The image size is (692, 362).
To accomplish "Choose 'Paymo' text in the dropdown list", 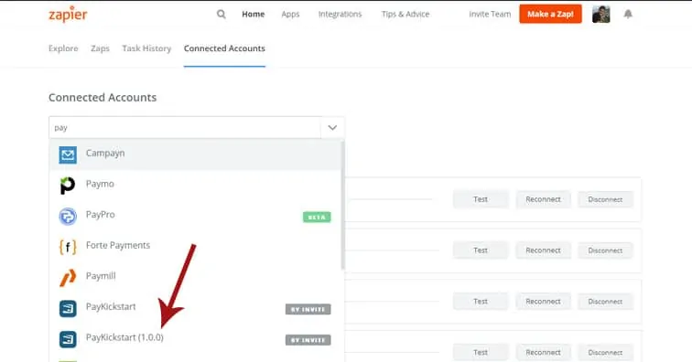I will [100, 184].
